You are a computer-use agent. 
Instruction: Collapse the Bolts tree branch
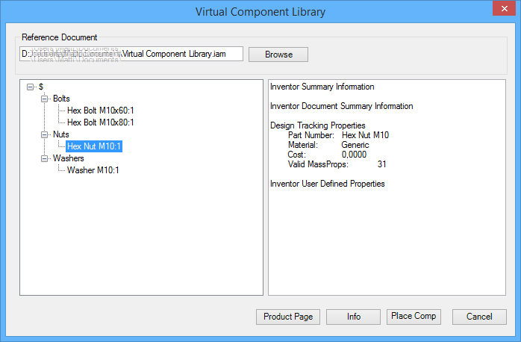(45, 99)
